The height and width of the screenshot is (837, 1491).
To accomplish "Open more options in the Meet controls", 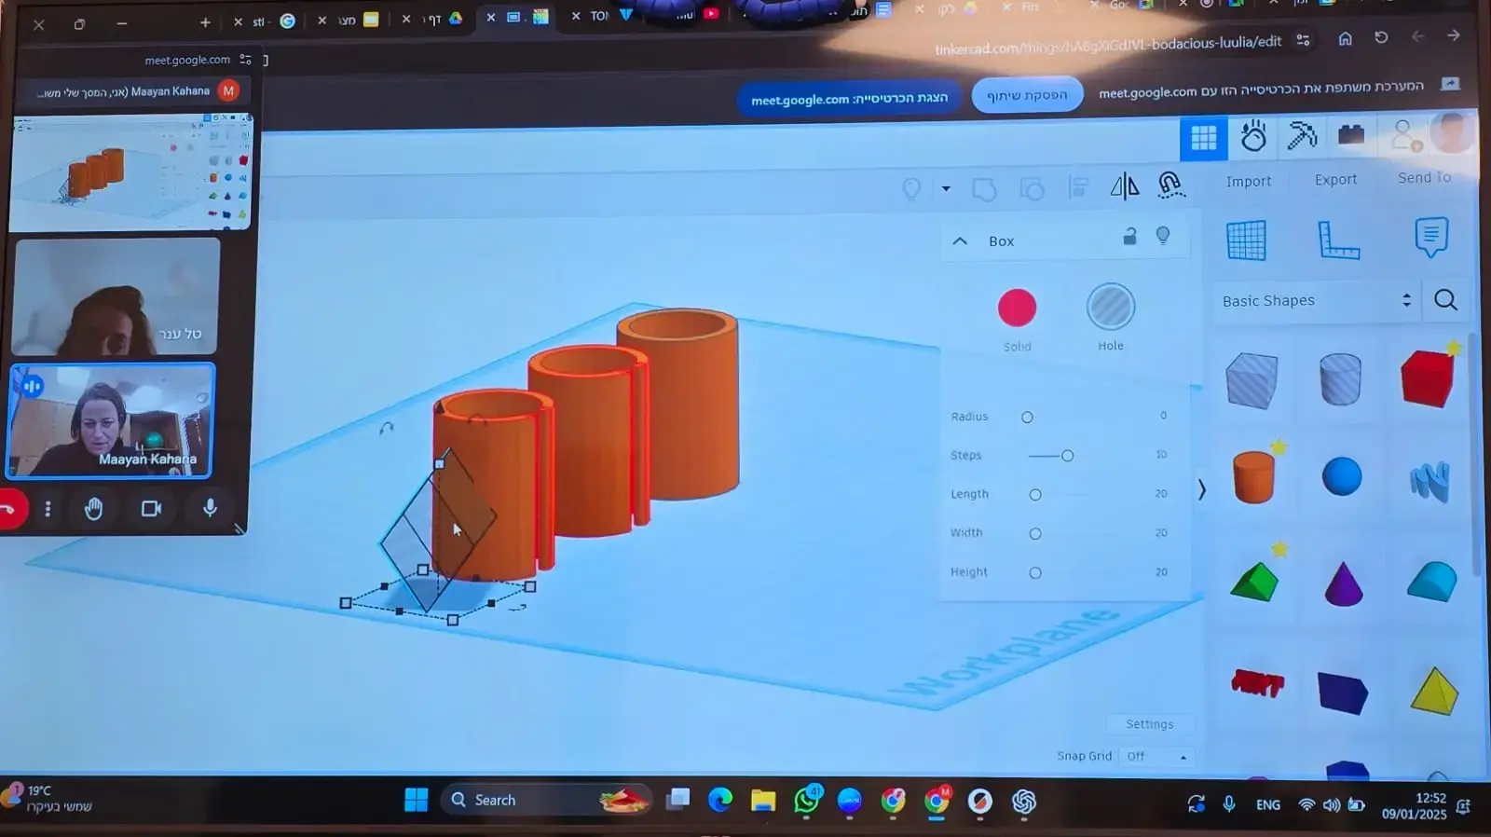I will [48, 509].
